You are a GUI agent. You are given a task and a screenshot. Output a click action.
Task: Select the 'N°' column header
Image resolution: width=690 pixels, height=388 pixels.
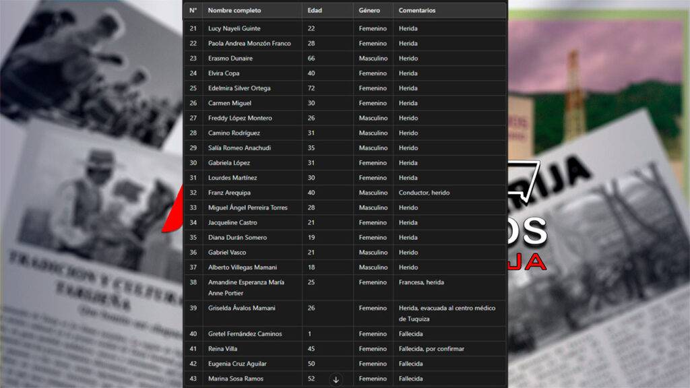(x=193, y=11)
